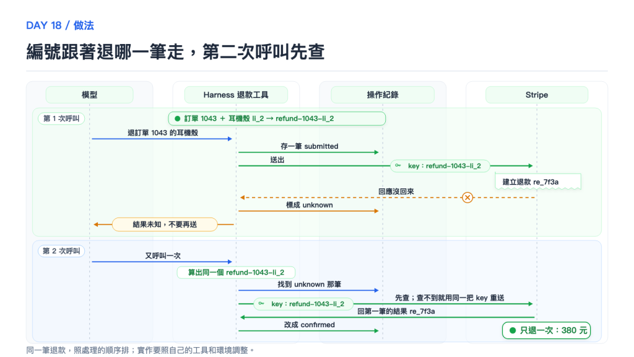Click 找到 unknown 那筆 label
The height and width of the screenshot is (357, 634).
[x=310, y=284]
